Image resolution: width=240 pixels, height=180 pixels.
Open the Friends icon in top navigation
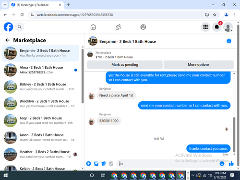point(118,27)
